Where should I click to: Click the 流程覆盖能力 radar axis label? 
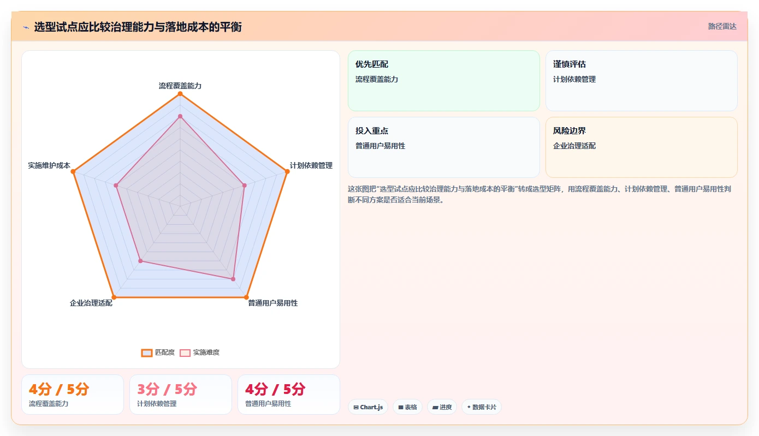coord(180,86)
